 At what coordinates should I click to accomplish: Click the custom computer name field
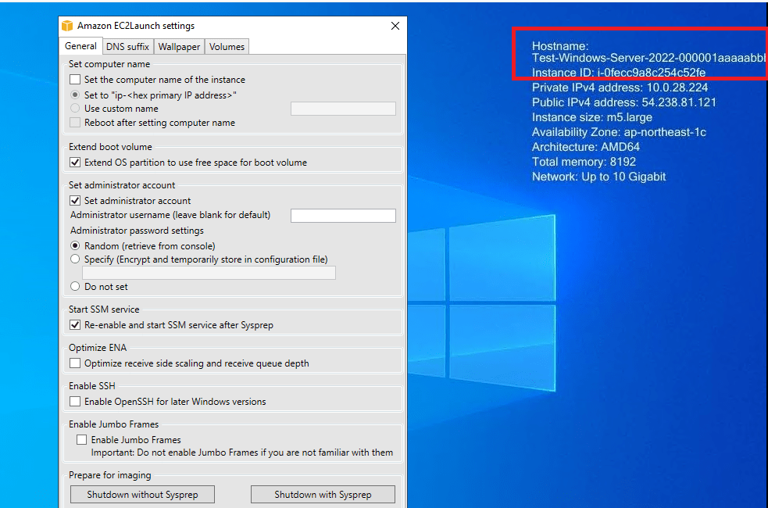pyautogui.click(x=343, y=109)
